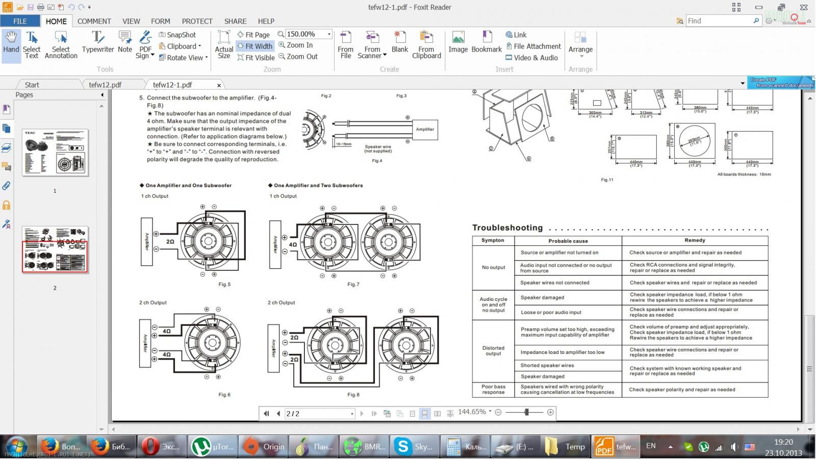Undo last action in quick toolbar
The image size is (816, 460).
71,7
